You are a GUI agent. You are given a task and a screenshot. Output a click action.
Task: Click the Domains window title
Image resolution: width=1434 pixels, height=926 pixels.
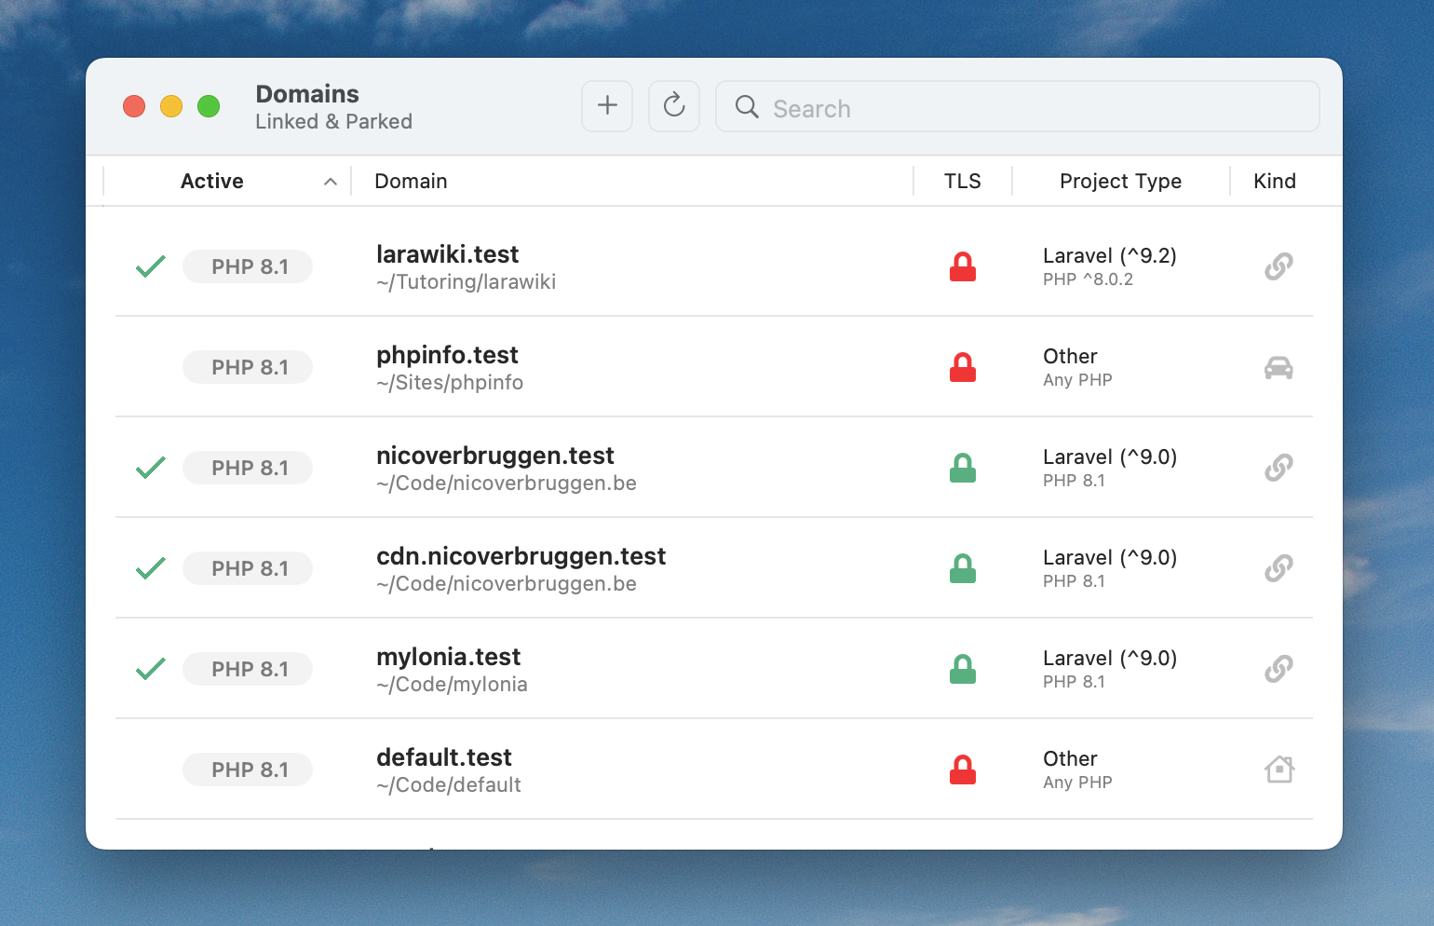(307, 94)
